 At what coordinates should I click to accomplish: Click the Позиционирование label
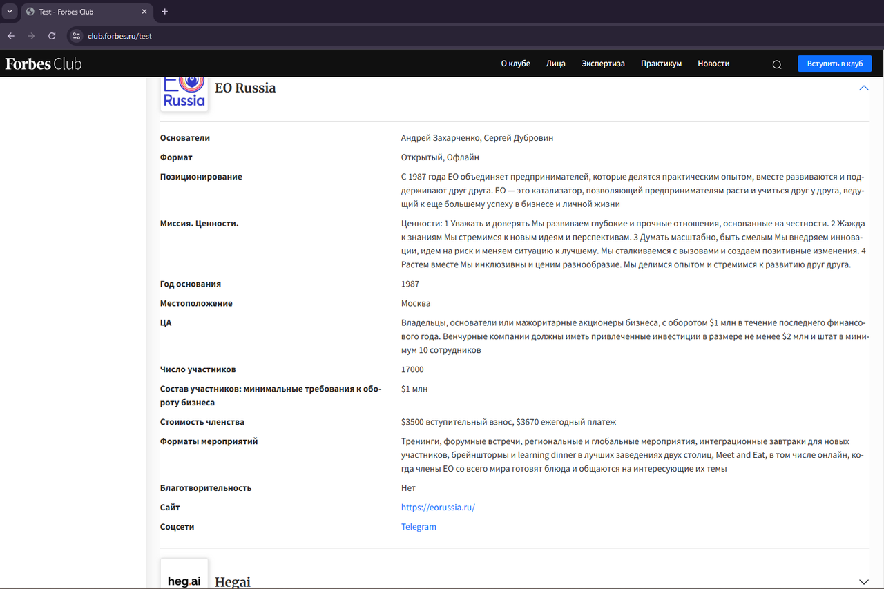coord(201,177)
